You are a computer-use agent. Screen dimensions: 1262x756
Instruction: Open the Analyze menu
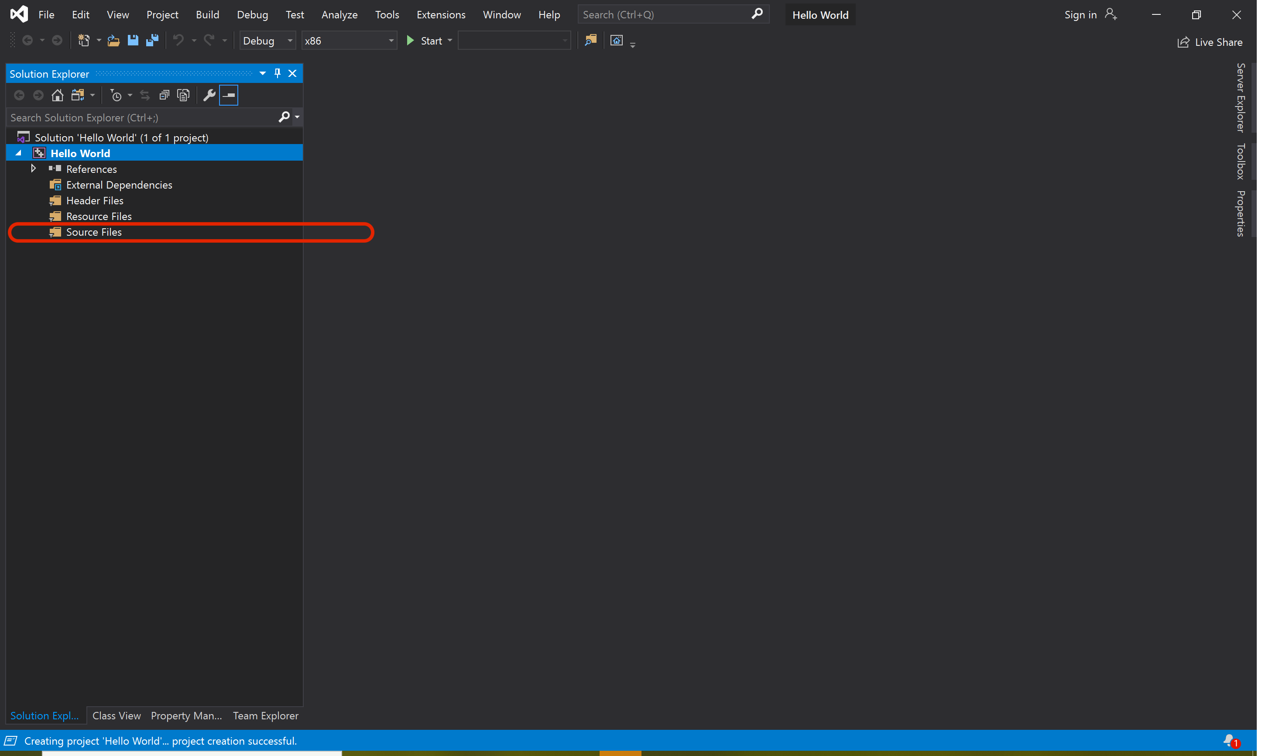(339, 15)
